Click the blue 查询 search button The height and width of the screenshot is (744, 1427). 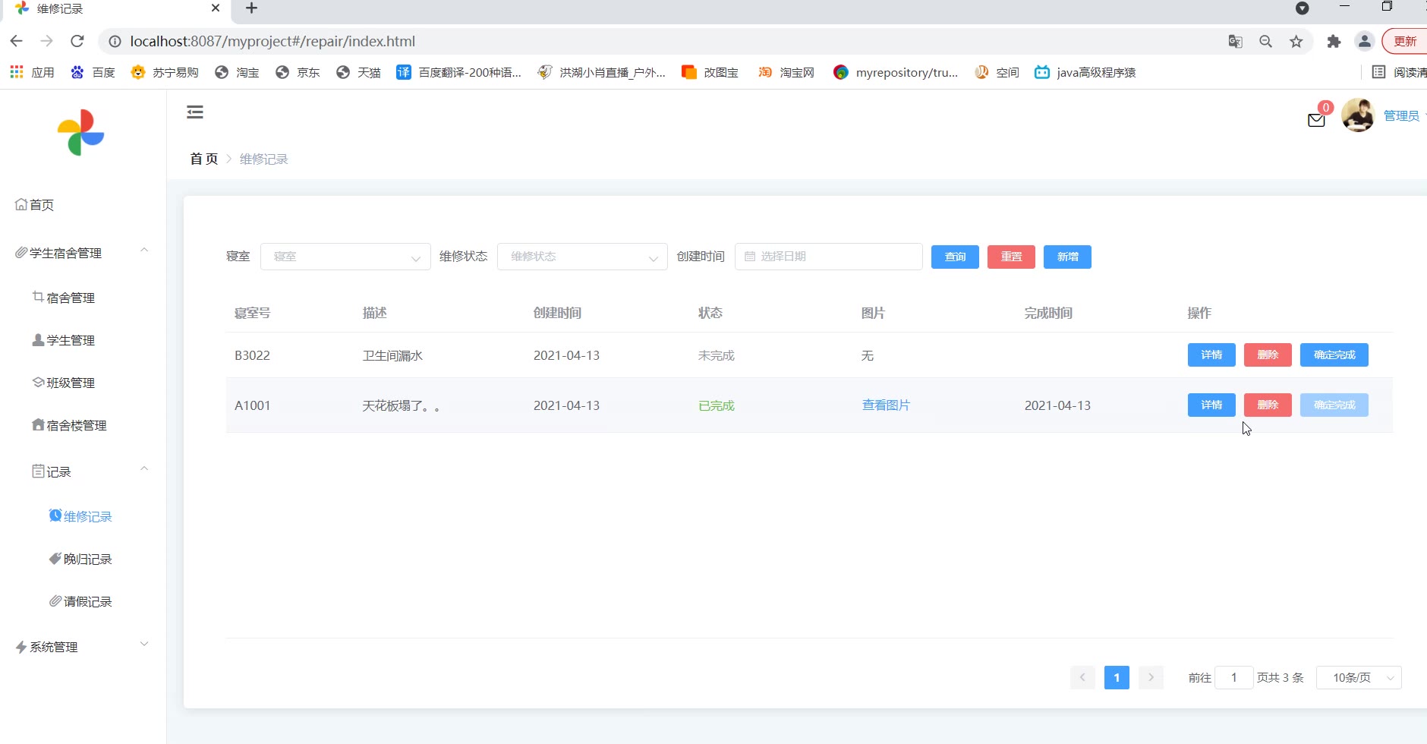[x=955, y=257]
